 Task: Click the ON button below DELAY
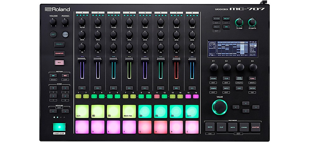[x=226, y=27]
